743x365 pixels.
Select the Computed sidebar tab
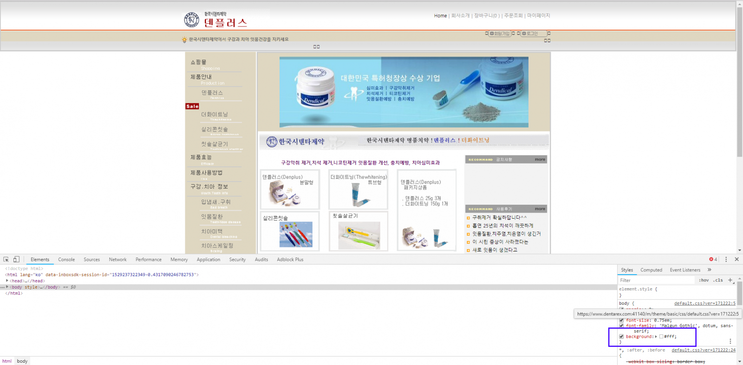[651, 270]
